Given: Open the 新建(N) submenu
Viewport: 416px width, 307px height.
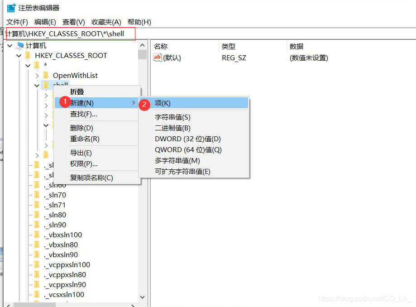Looking at the screenshot, I should pyautogui.click(x=97, y=103).
